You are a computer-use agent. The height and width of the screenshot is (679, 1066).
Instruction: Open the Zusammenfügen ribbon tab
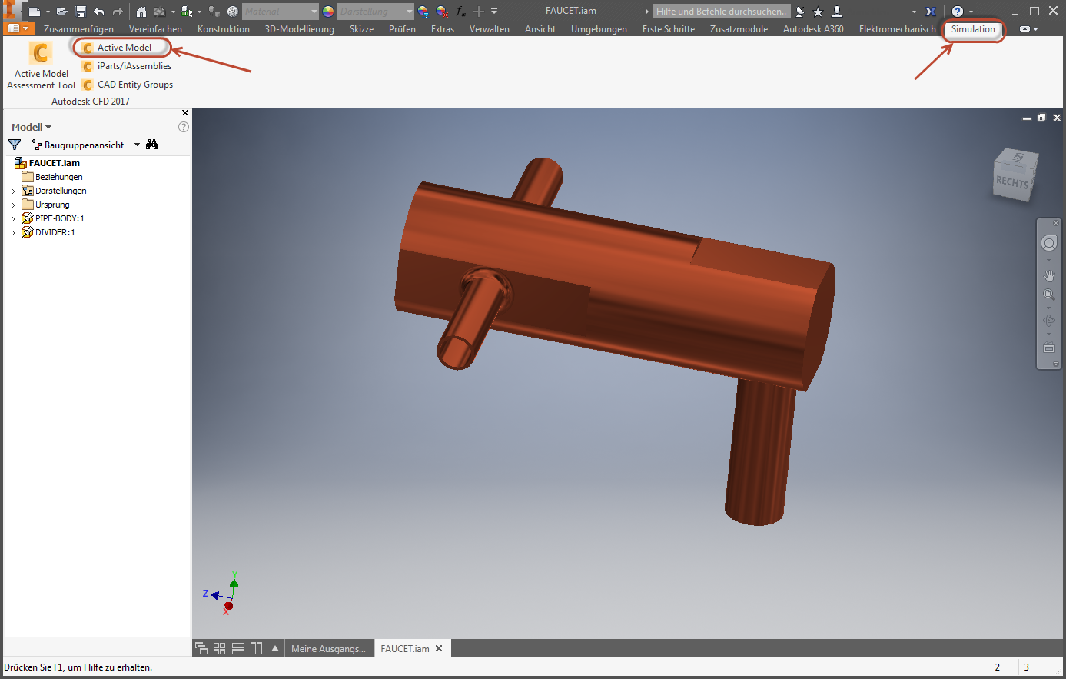pyautogui.click(x=78, y=29)
